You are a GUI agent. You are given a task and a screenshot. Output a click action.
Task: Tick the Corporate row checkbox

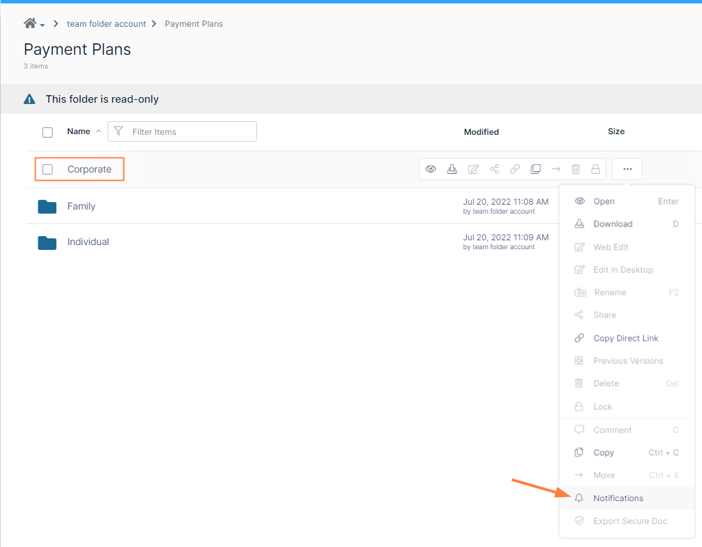coord(47,169)
